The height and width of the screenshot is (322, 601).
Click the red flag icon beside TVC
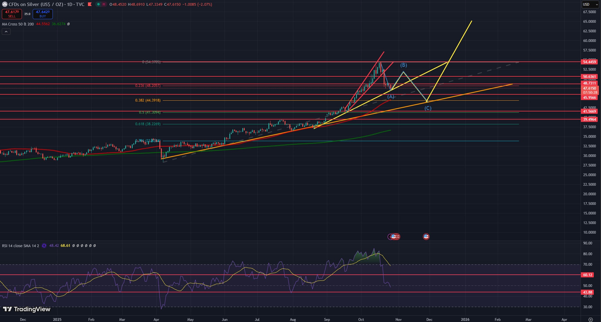coord(90,4)
